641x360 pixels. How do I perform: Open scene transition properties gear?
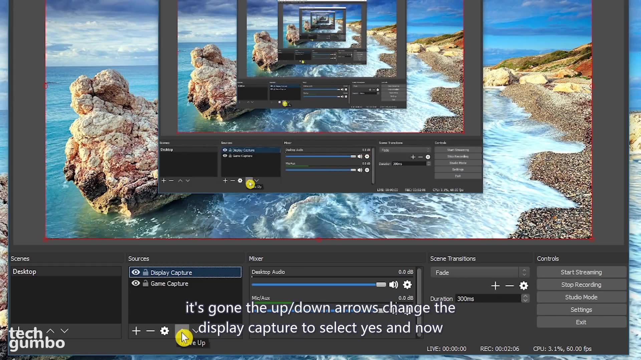(x=524, y=286)
